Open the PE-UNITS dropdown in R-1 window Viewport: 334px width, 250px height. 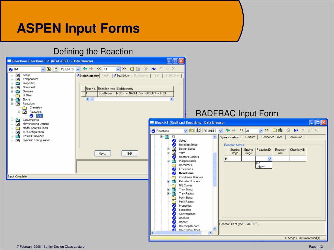point(78,69)
